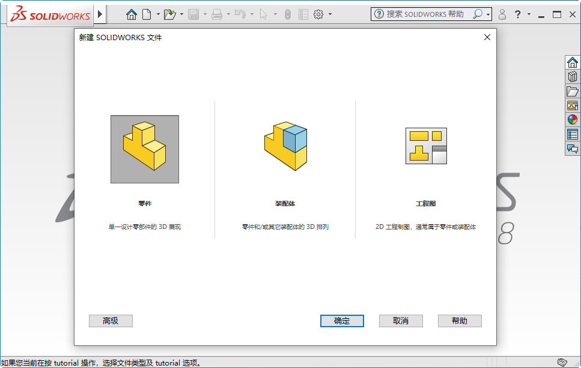Confirm with the 确定 button
This screenshot has width=581, height=368.
[342, 321]
